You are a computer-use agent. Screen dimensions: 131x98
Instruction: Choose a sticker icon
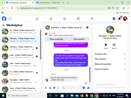[54, 88]
